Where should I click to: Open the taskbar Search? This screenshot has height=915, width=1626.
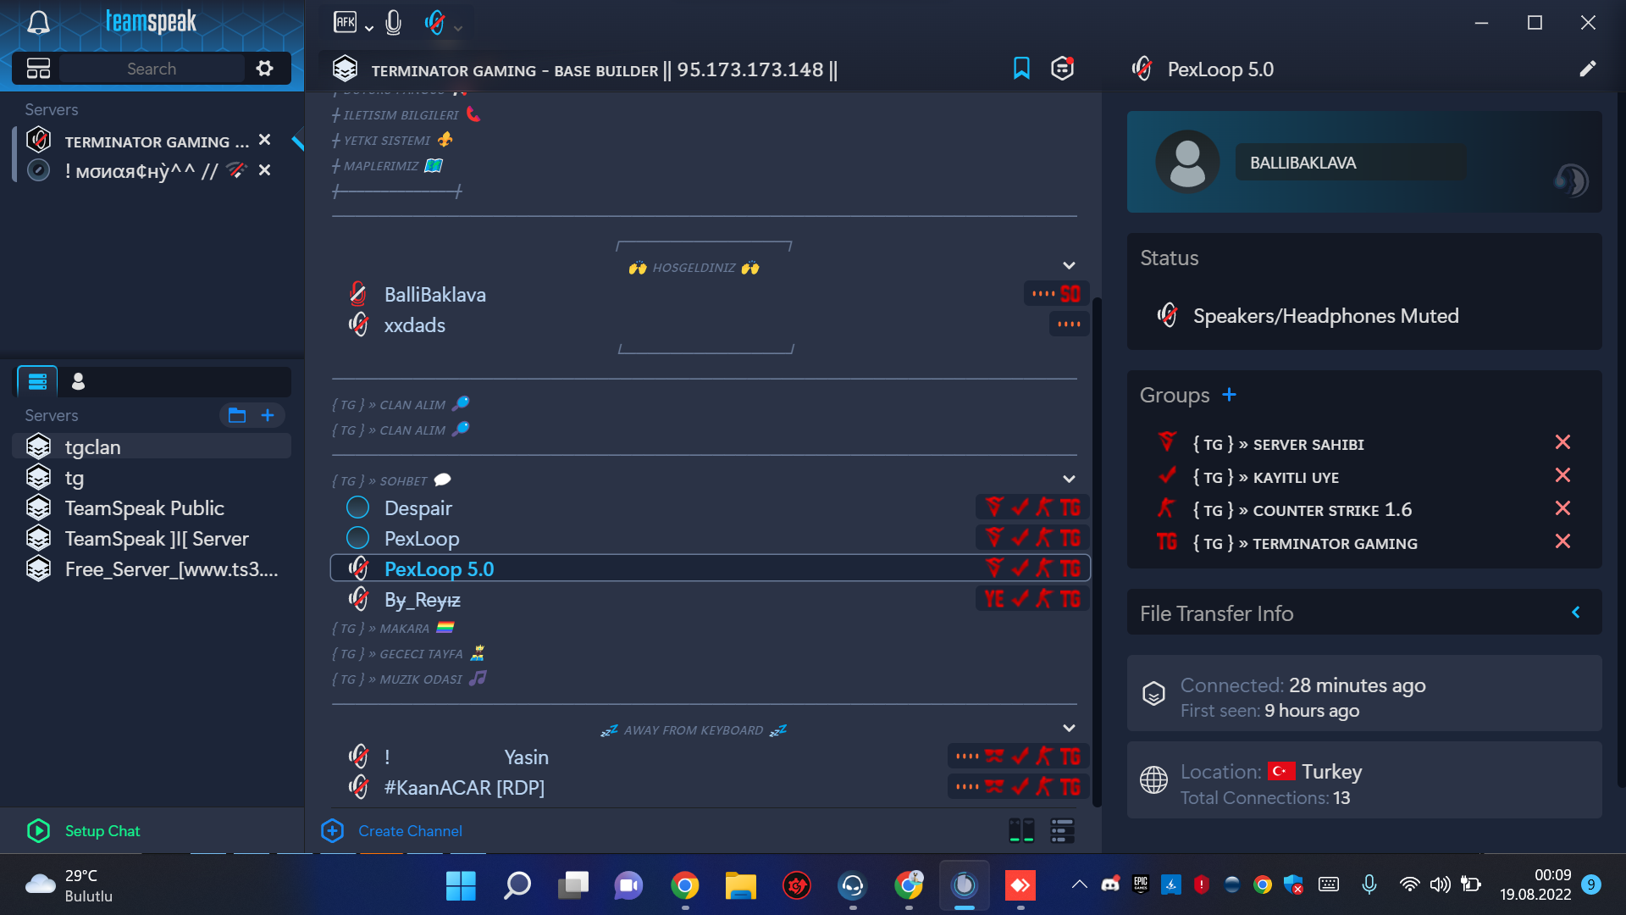(517, 886)
